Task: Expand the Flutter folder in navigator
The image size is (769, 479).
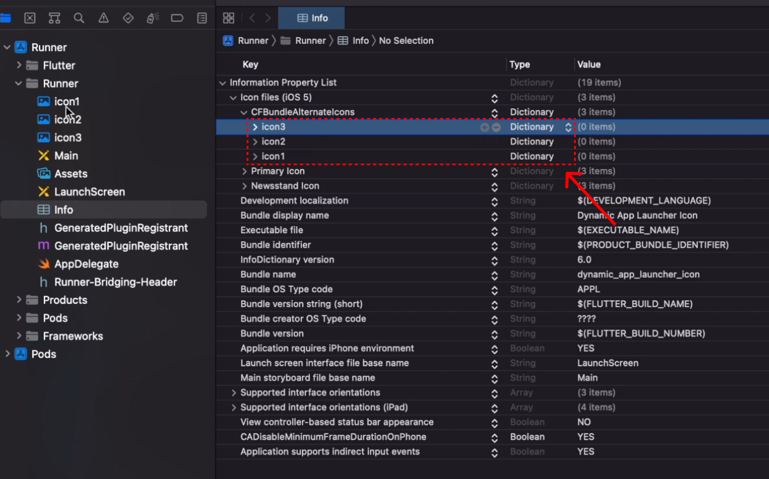Action: click(19, 65)
